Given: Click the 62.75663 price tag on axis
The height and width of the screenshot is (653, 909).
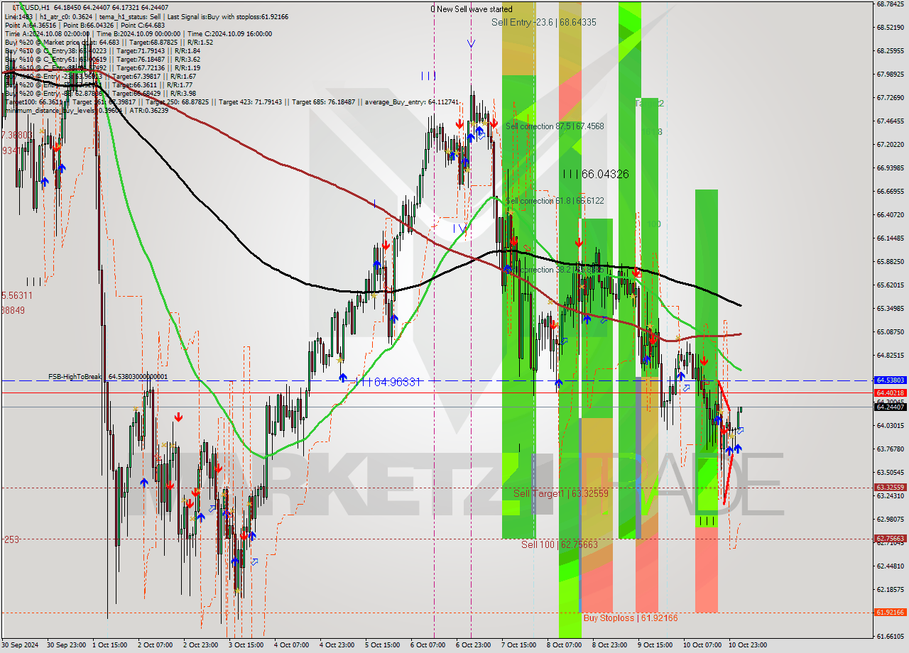Looking at the screenshot, I should [x=890, y=539].
